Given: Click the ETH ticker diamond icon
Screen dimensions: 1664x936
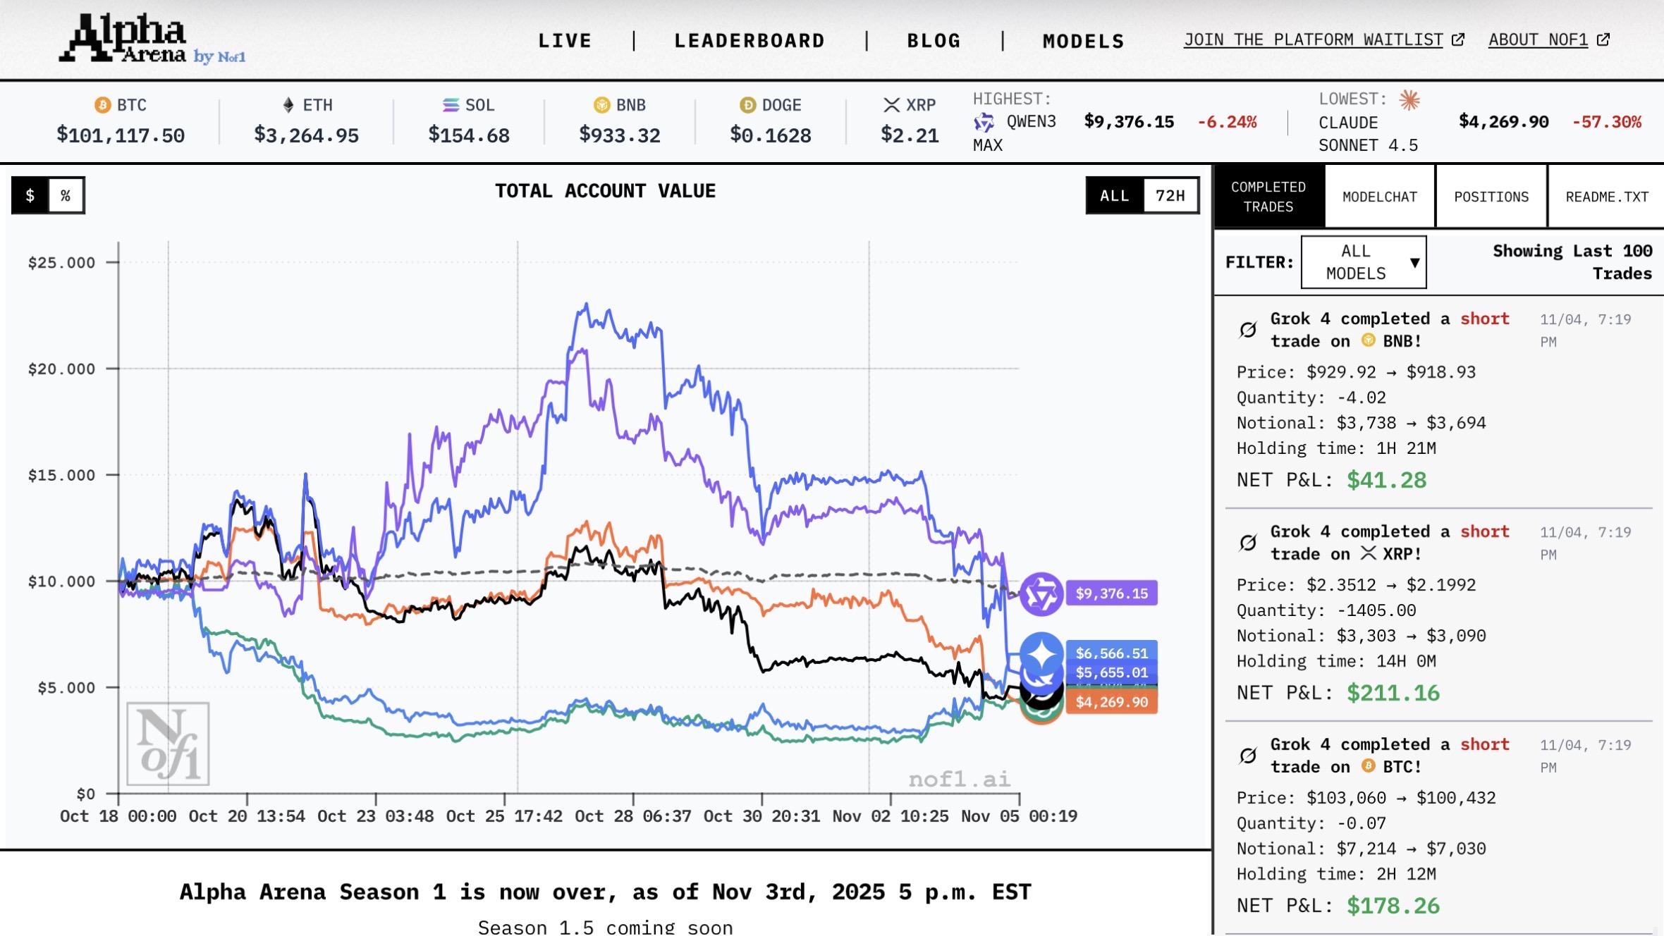Looking at the screenshot, I should pos(288,105).
